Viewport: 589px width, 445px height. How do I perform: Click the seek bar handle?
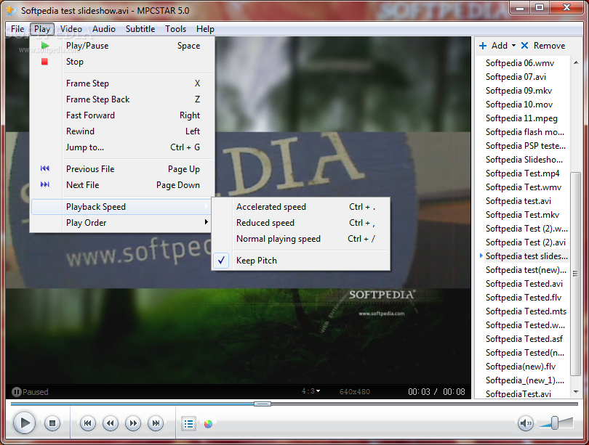[263, 404]
